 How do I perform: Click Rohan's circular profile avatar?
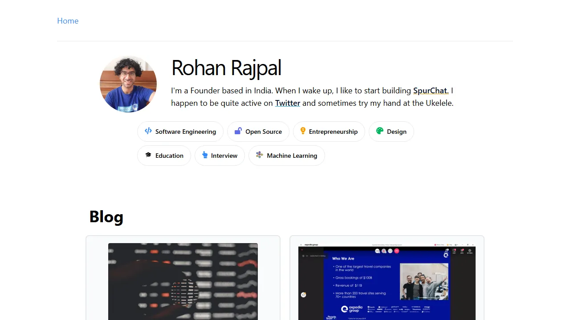128,84
